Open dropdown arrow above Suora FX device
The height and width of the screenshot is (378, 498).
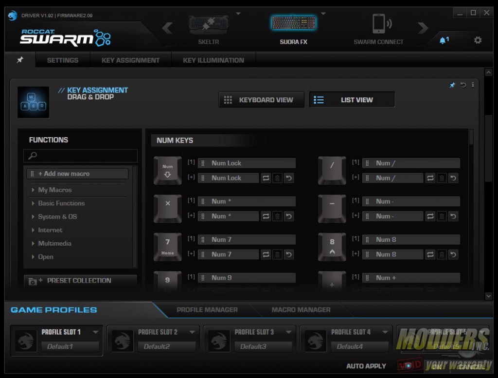(x=323, y=14)
